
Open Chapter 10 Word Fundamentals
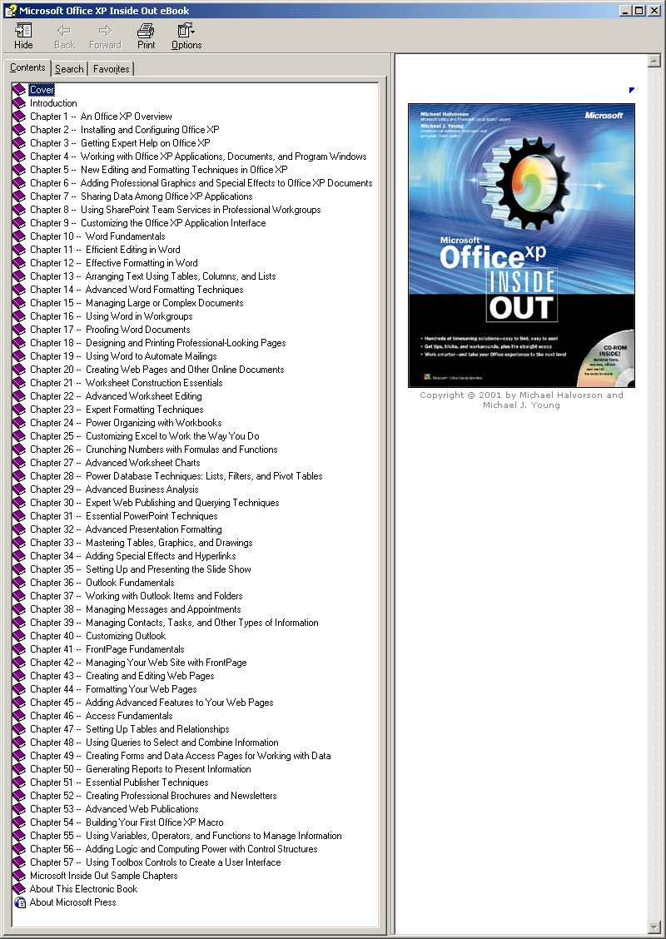(97, 236)
